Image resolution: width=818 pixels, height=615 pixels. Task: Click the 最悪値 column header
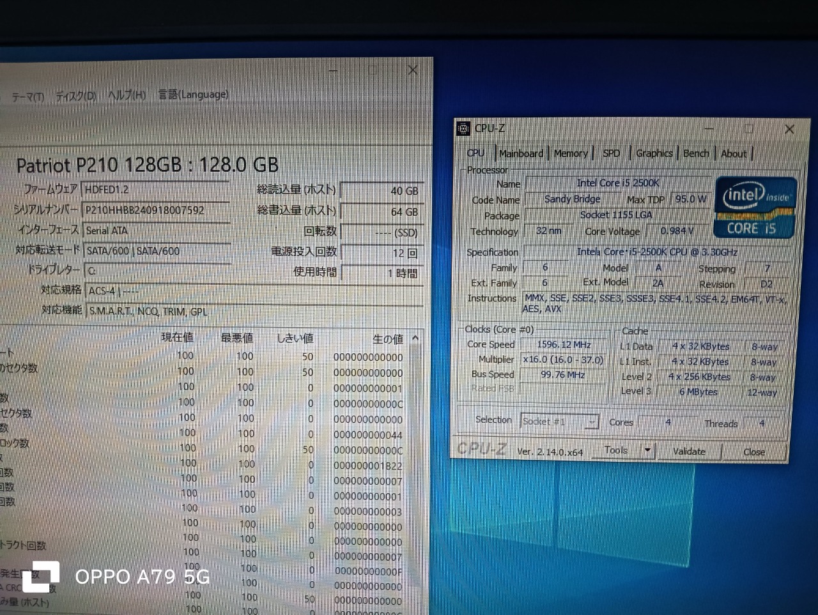pos(236,338)
